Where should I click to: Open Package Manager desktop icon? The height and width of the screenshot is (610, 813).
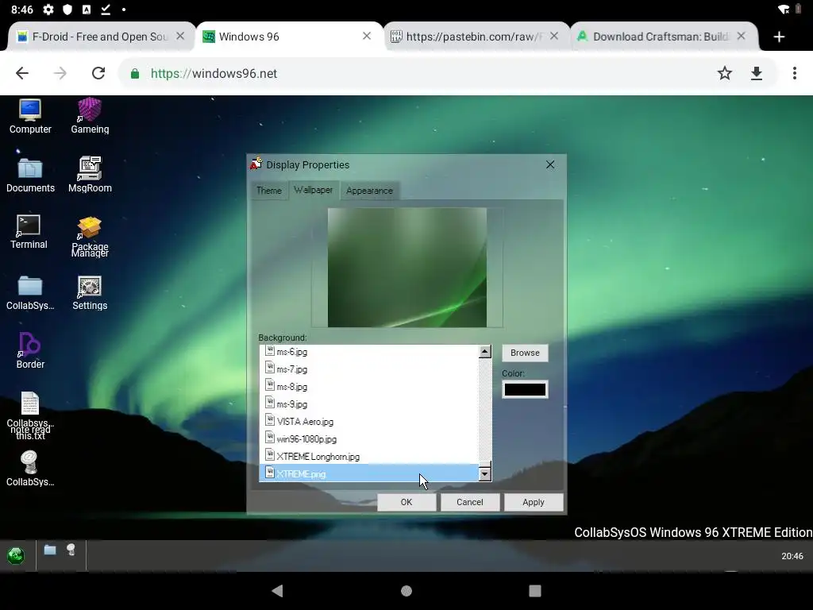(90, 237)
